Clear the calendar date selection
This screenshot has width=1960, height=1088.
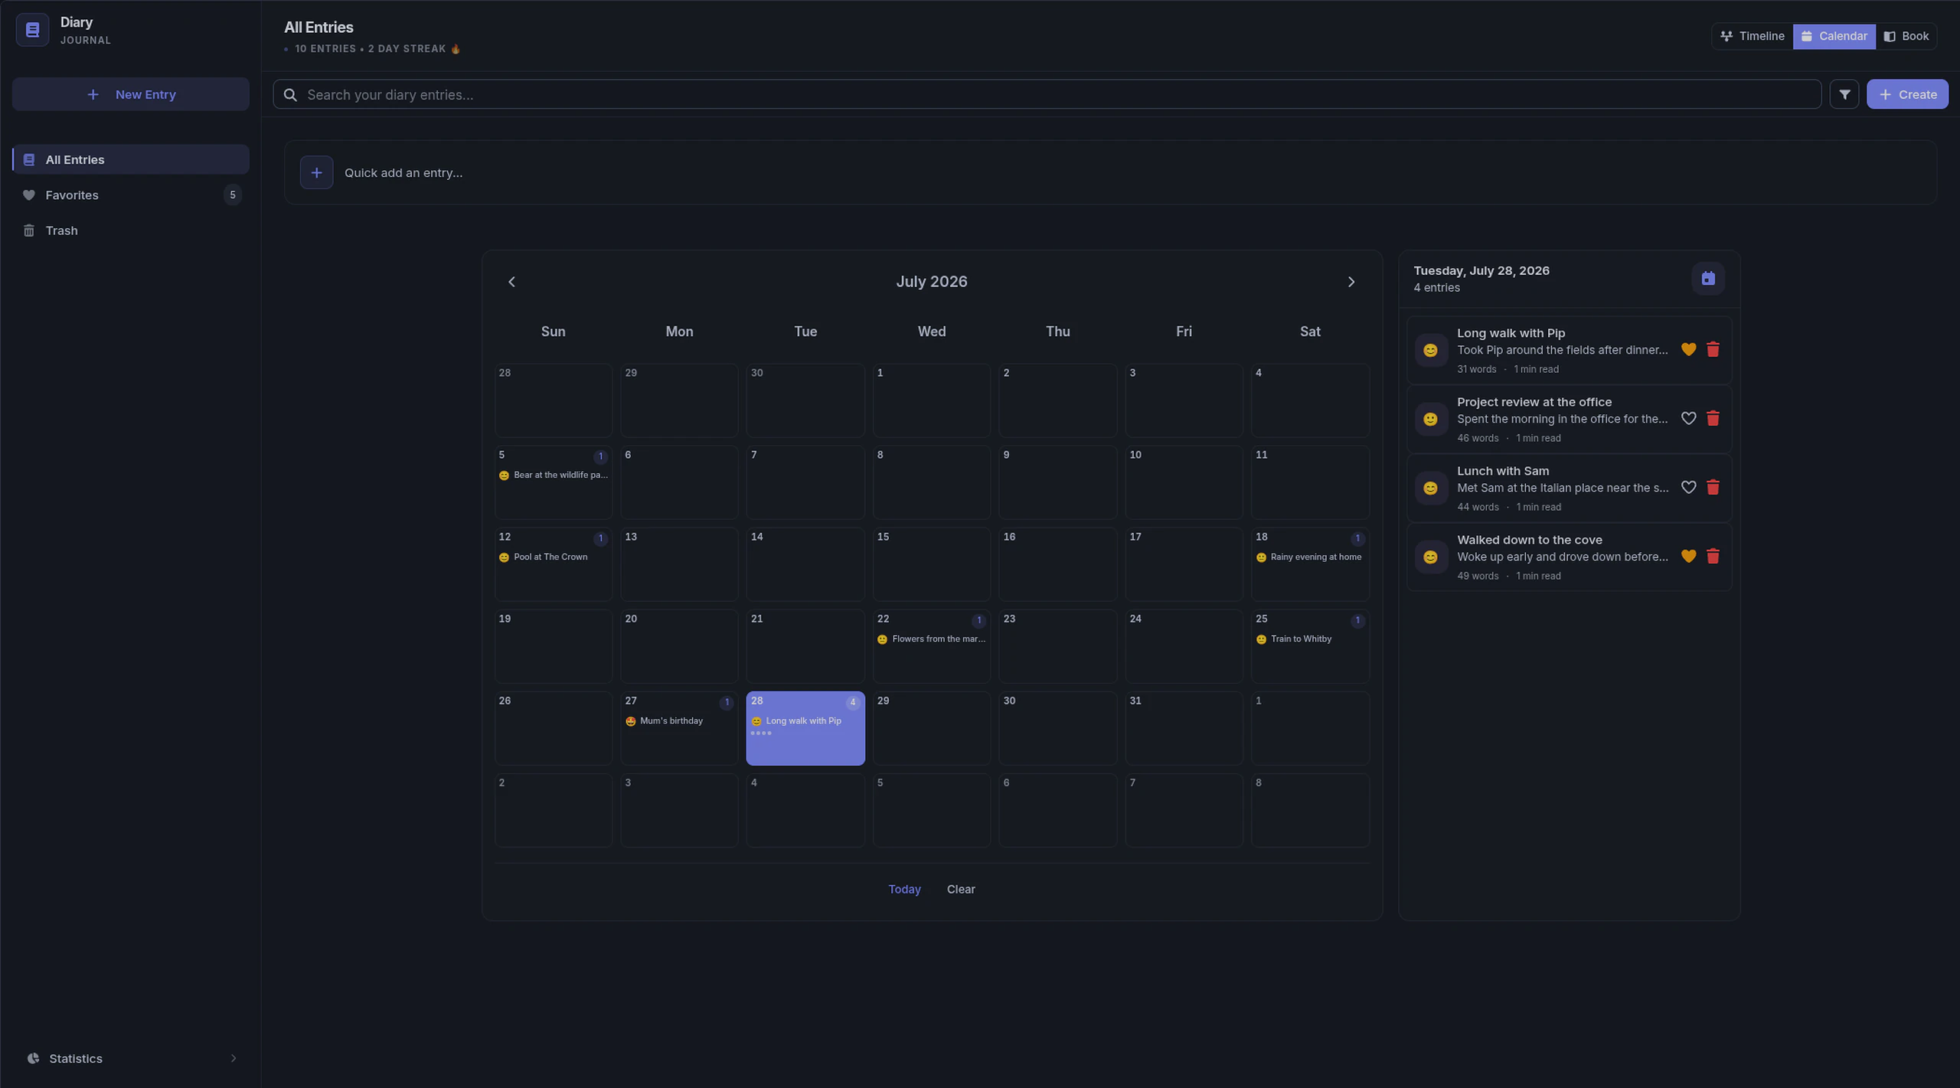click(x=961, y=889)
